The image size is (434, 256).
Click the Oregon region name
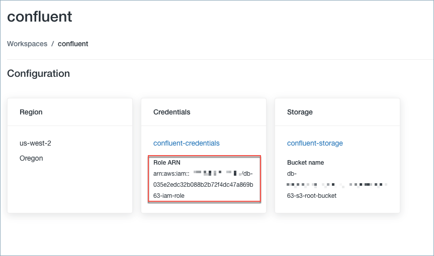pyautogui.click(x=31, y=158)
